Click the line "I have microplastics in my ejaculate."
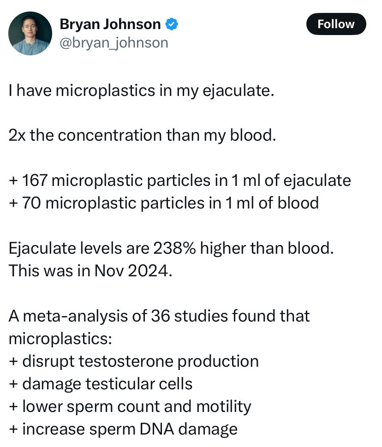Viewport: 382px width, 447px height. tap(142, 91)
